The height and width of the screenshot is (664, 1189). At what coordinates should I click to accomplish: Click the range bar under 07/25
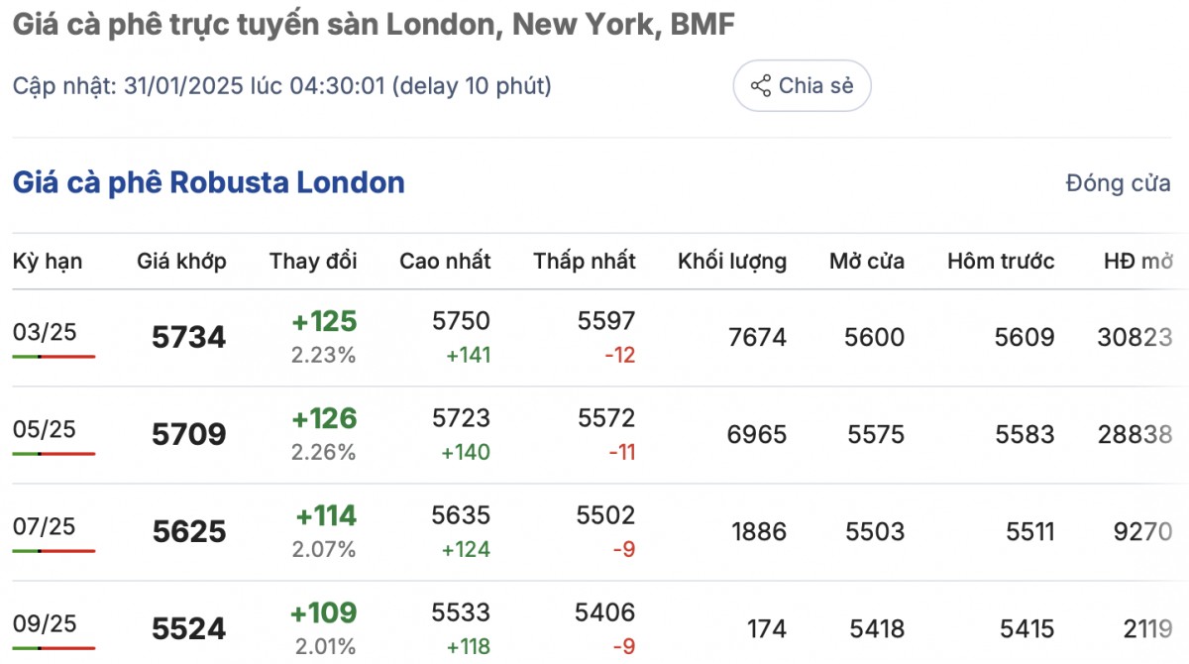coord(54,550)
